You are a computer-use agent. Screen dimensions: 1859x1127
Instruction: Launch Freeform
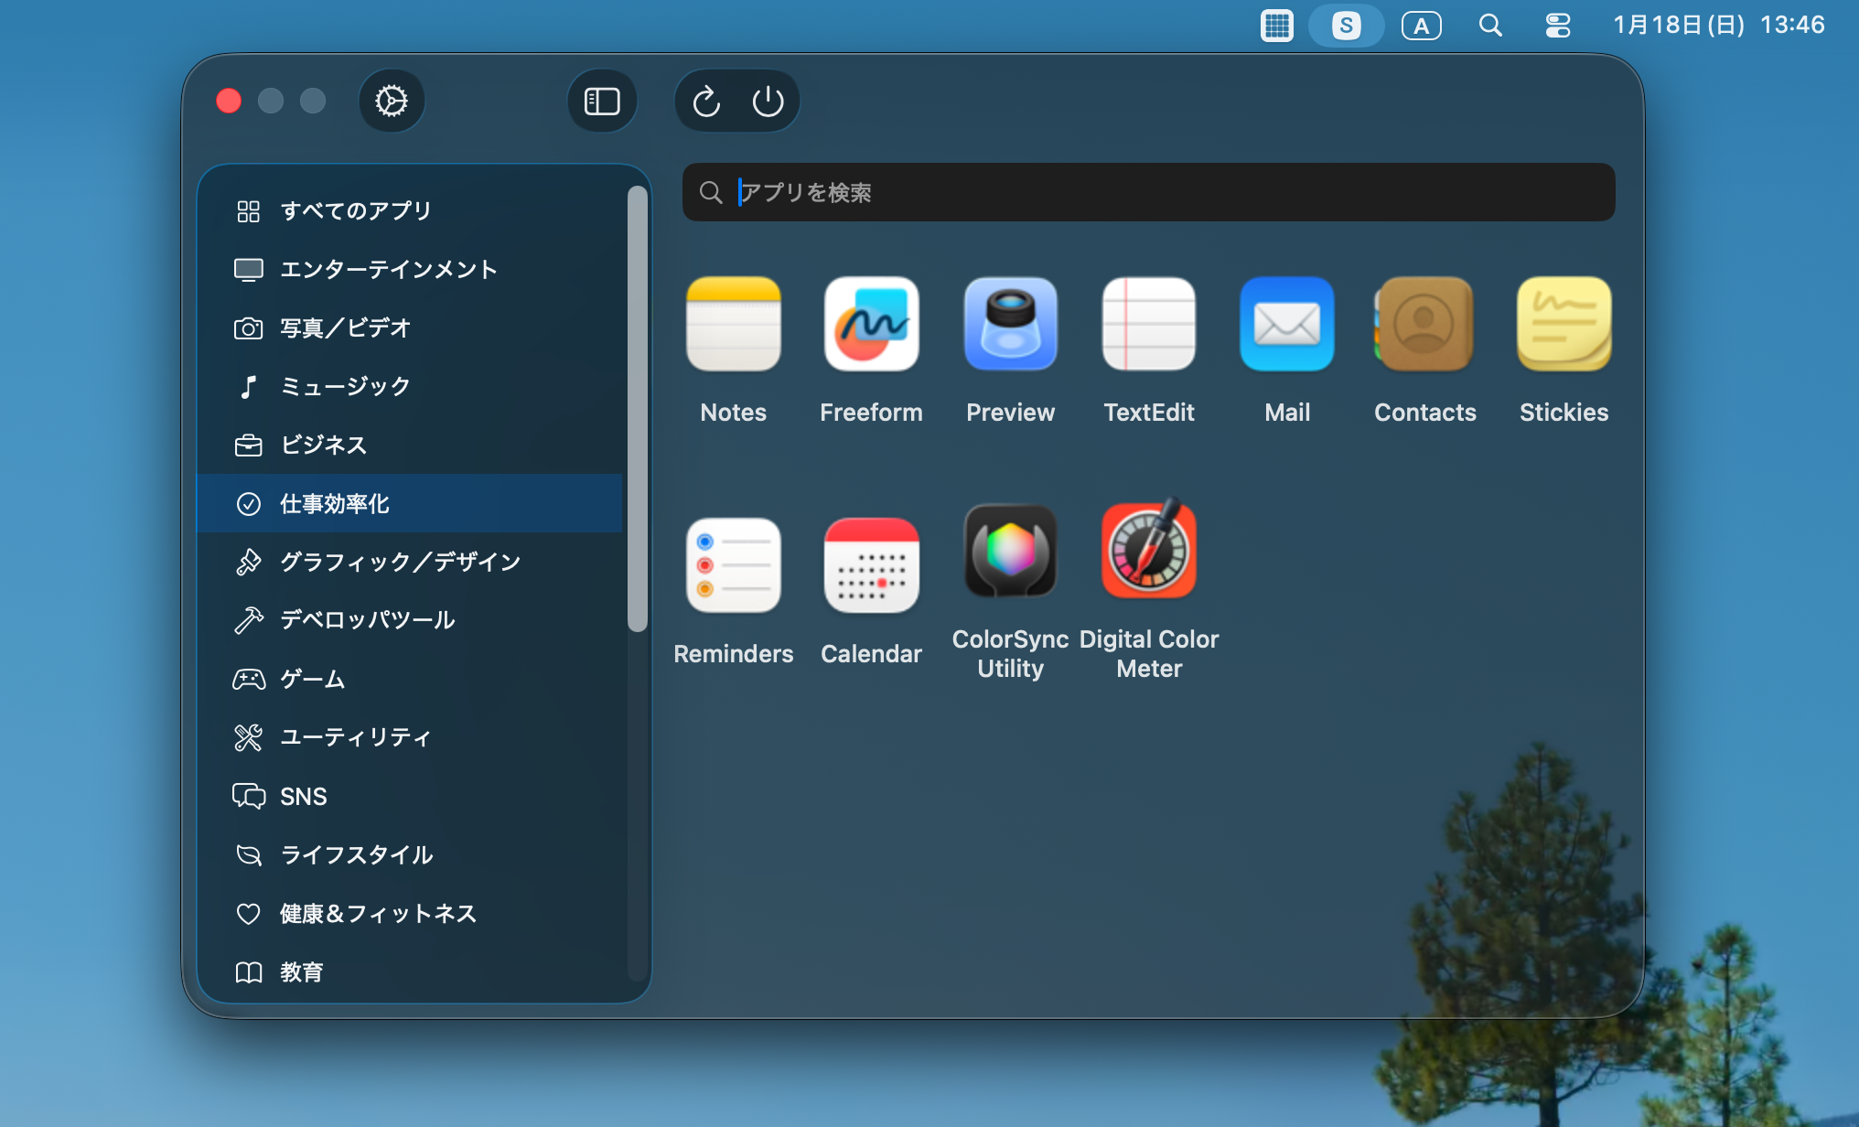pos(871,325)
